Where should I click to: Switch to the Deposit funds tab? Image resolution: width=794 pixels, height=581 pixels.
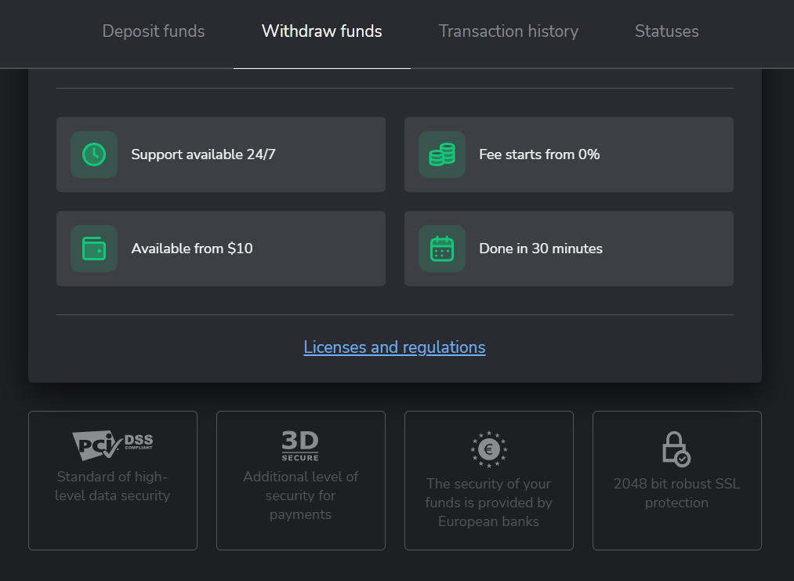click(153, 31)
